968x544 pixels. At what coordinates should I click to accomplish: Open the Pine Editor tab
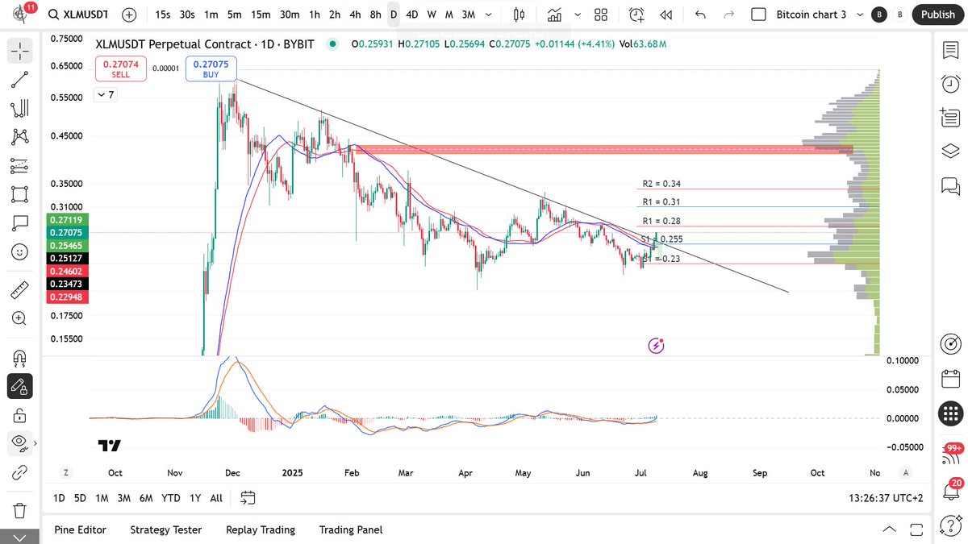[x=80, y=529]
